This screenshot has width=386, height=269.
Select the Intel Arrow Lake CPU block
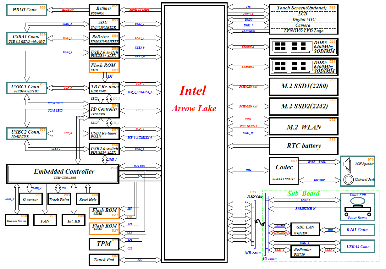point(194,132)
